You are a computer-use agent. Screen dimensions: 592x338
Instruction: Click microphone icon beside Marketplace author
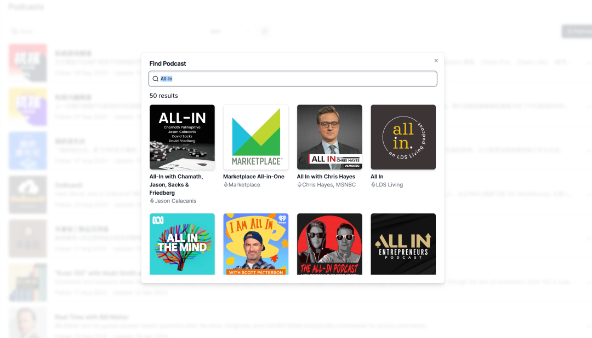click(x=226, y=185)
